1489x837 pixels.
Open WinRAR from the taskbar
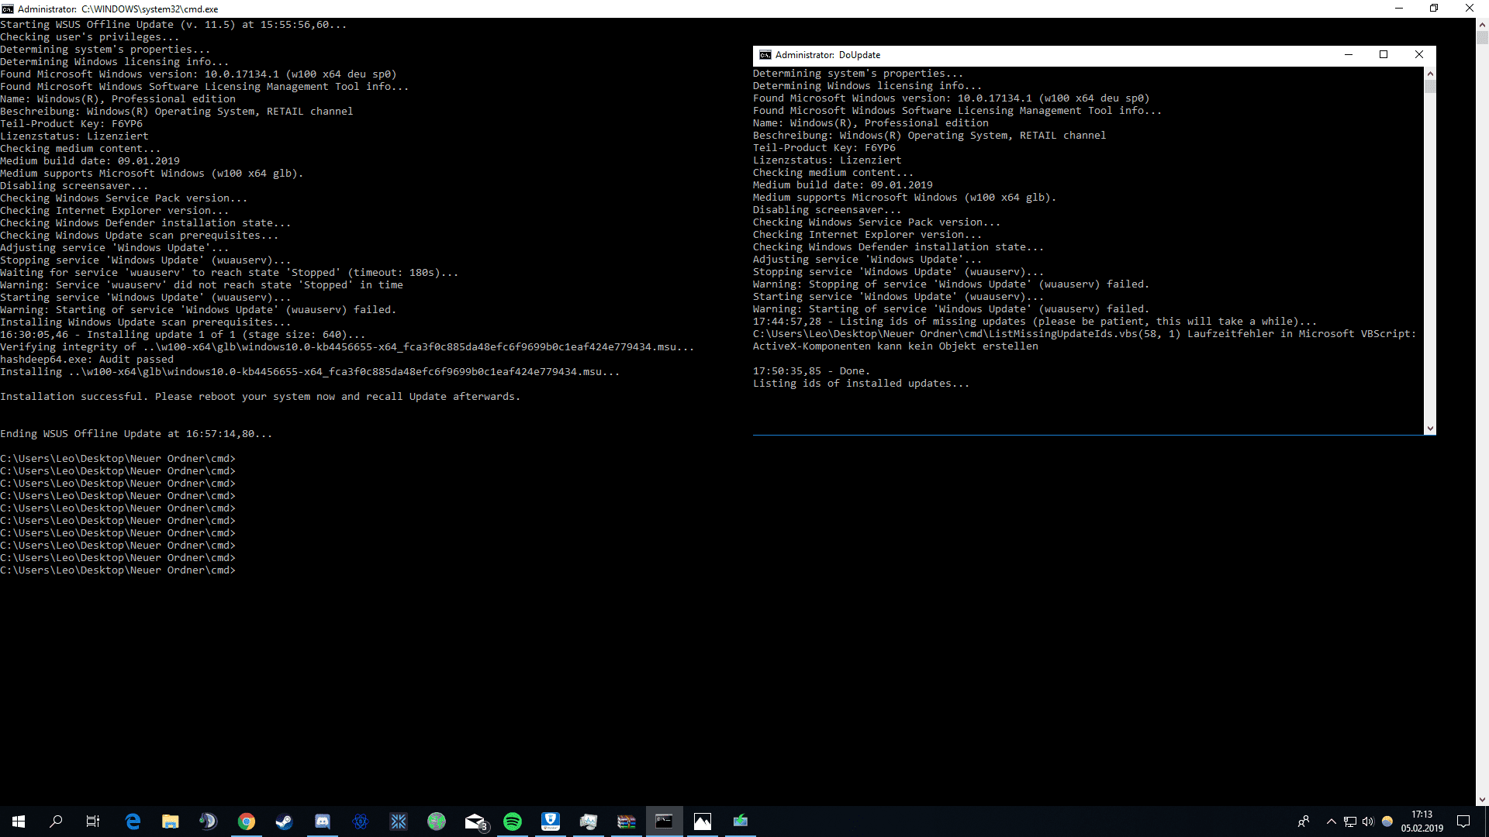[x=627, y=821]
